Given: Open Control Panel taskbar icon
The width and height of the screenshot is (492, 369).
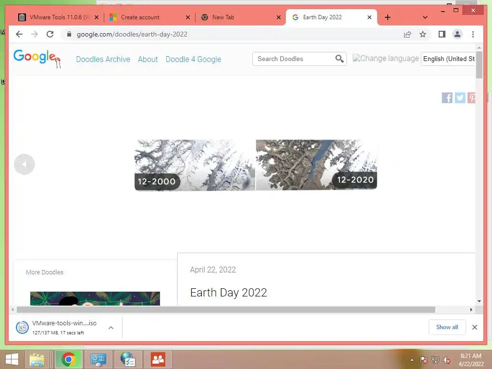Looking at the screenshot, I should 98,359.
